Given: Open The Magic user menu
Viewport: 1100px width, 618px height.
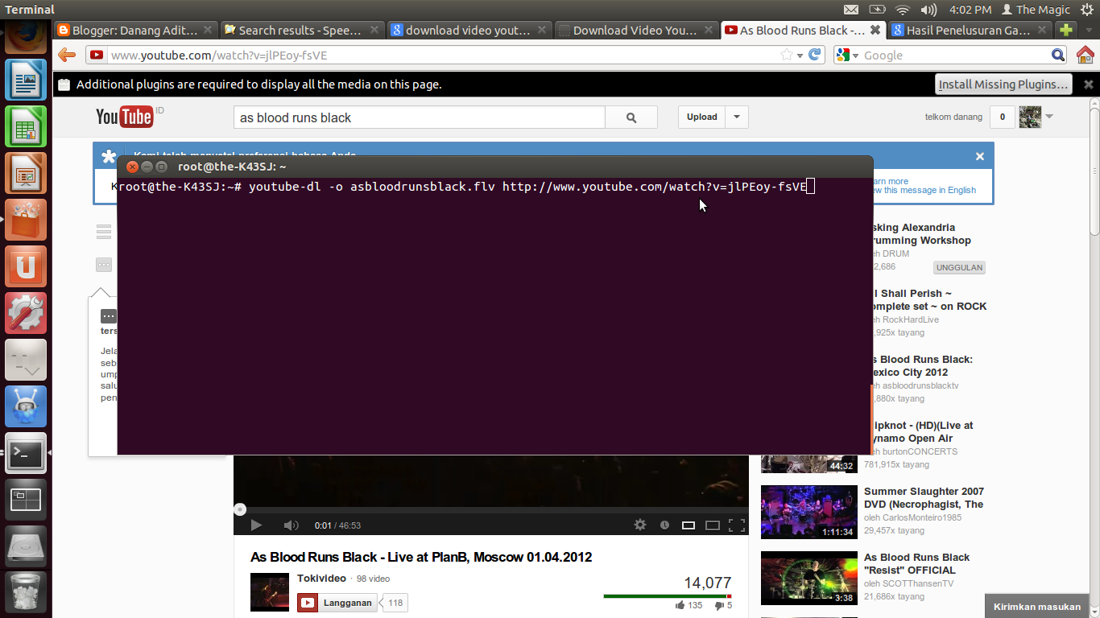Looking at the screenshot, I should click(1036, 10).
